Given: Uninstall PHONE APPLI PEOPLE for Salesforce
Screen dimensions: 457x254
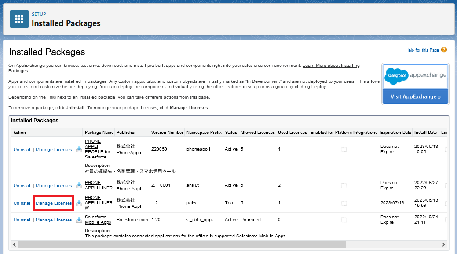Looking at the screenshot, I should pyautogui.click(x=22, y=149).
